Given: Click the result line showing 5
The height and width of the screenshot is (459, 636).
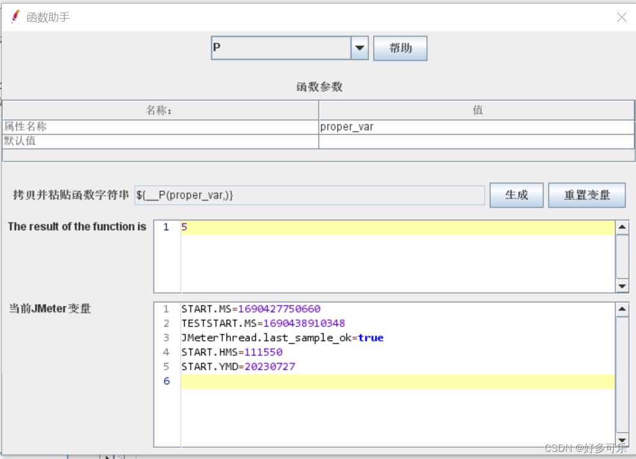Looking at the screenshot, I should [x=397, y=228].
